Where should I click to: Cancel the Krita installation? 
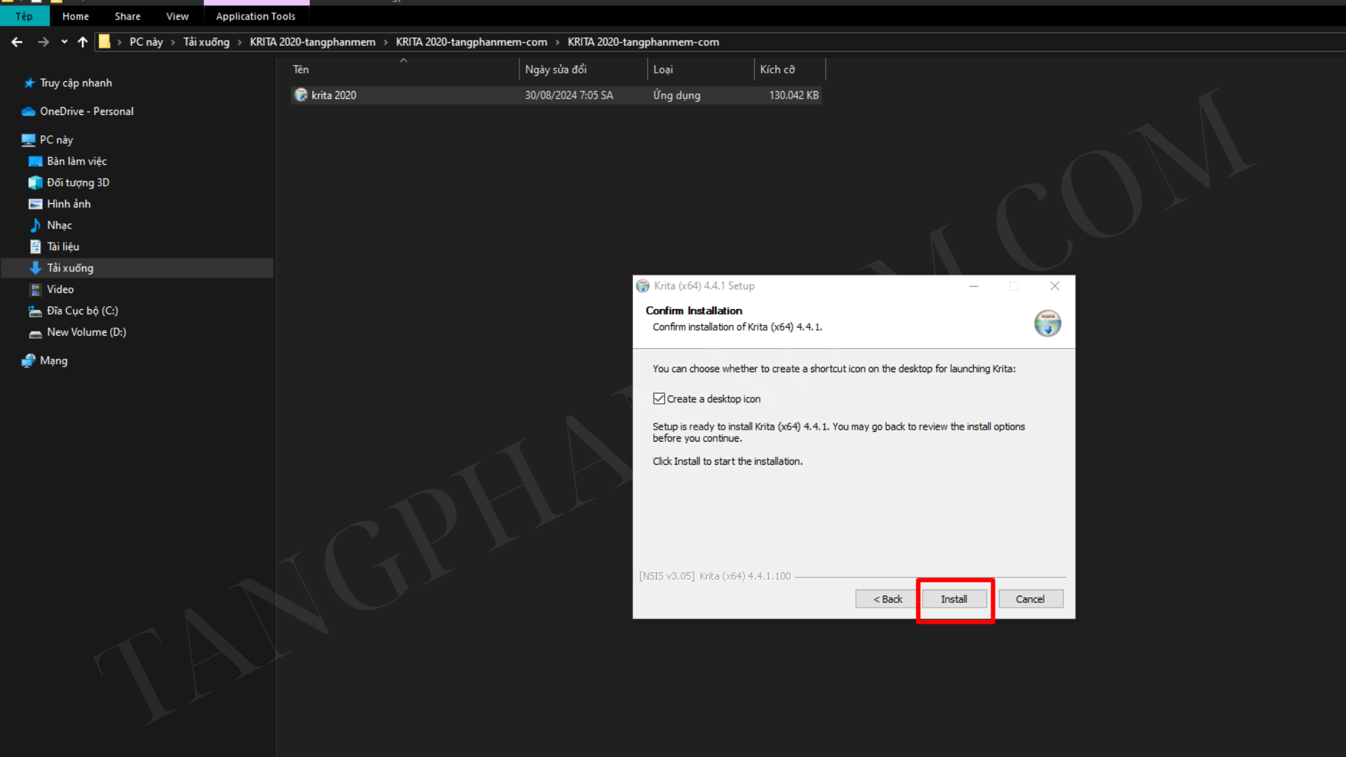(1030, 599)
